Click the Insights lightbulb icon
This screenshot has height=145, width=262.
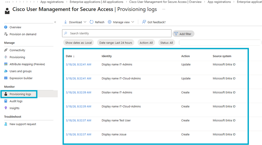(x=6, y=108)
